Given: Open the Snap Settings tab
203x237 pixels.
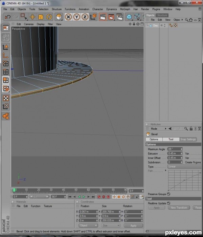Looking at the screenshot, I should click(x=188, y=139).
